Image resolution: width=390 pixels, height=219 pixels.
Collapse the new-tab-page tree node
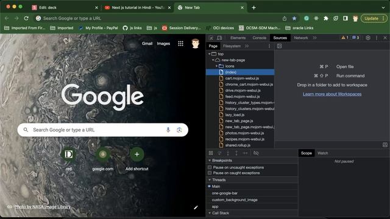tap(213, 60)
